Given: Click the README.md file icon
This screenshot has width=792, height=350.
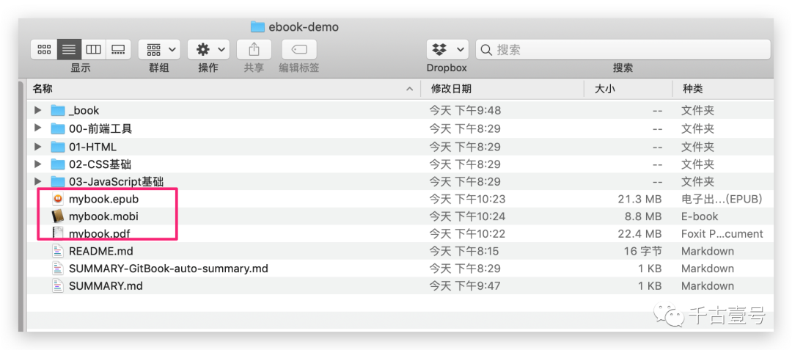Looking at the screenshot, I should click(x=58, y=251).
